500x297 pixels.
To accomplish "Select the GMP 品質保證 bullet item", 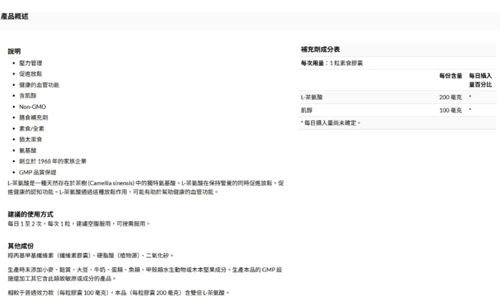I will (x=38, y=172).
